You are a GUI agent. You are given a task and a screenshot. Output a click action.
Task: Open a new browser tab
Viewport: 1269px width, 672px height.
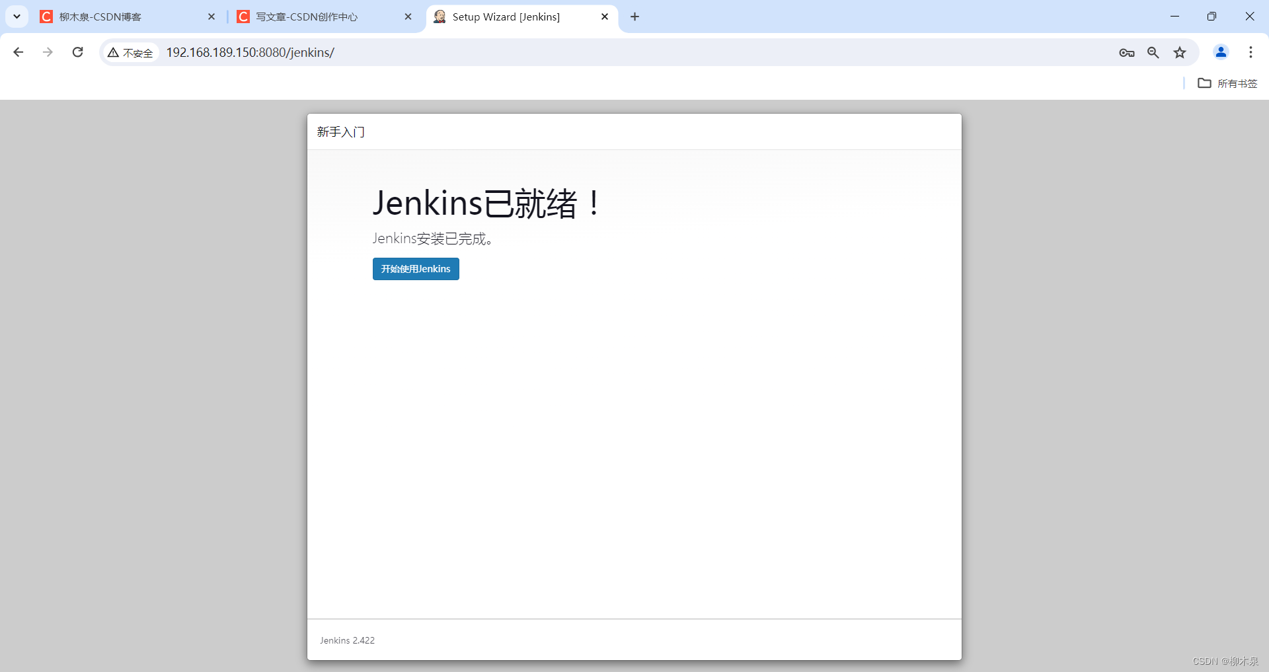pyautogui.click(x=634, y=17)
